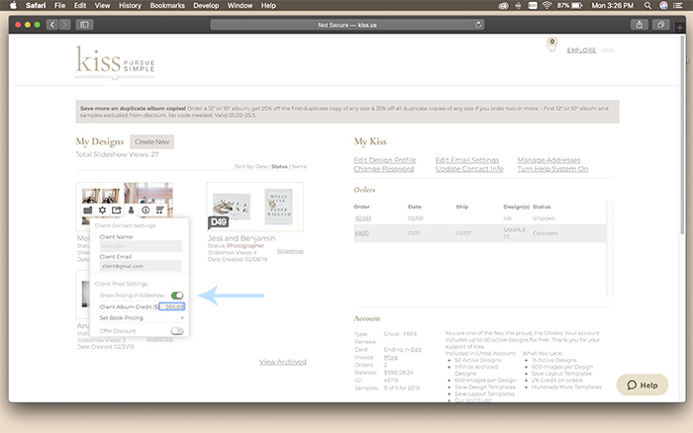Click Create New design button
Viewport: 693px width, 433px height.
coord(152,141)
